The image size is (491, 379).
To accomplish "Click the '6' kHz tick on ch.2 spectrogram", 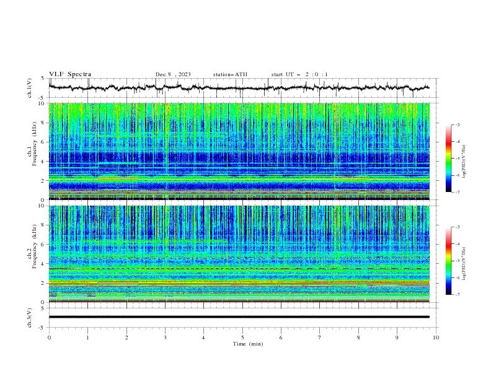I will pos(43,245).
